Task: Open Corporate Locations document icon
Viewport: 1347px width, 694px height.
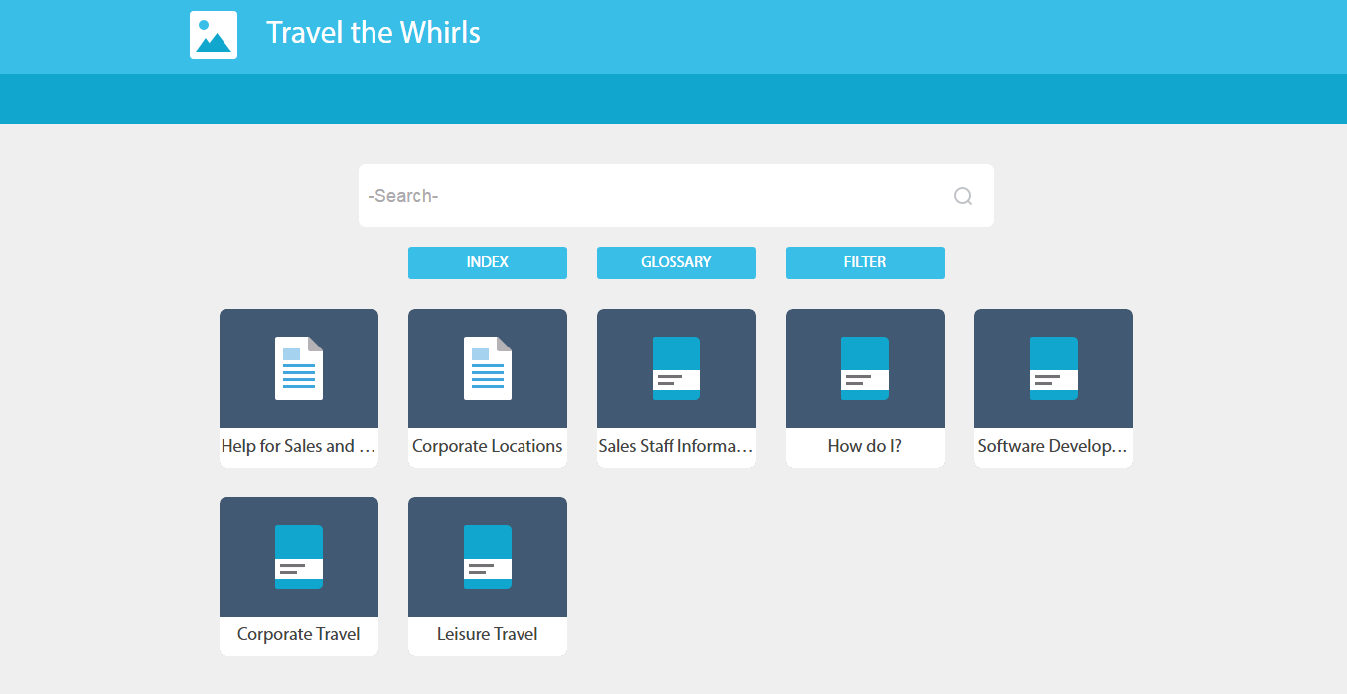Action: [487, 368]
